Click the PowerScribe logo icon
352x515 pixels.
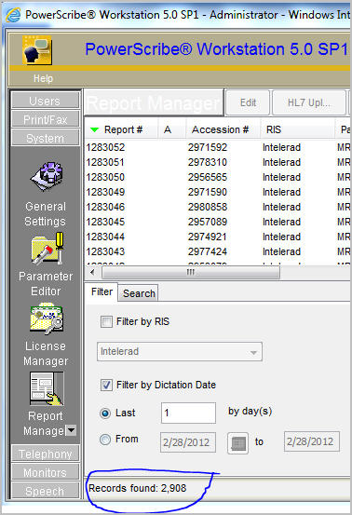point(37,50)
